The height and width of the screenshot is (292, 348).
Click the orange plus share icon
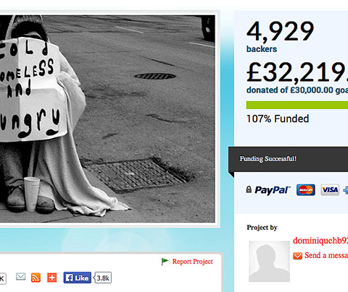51,278
